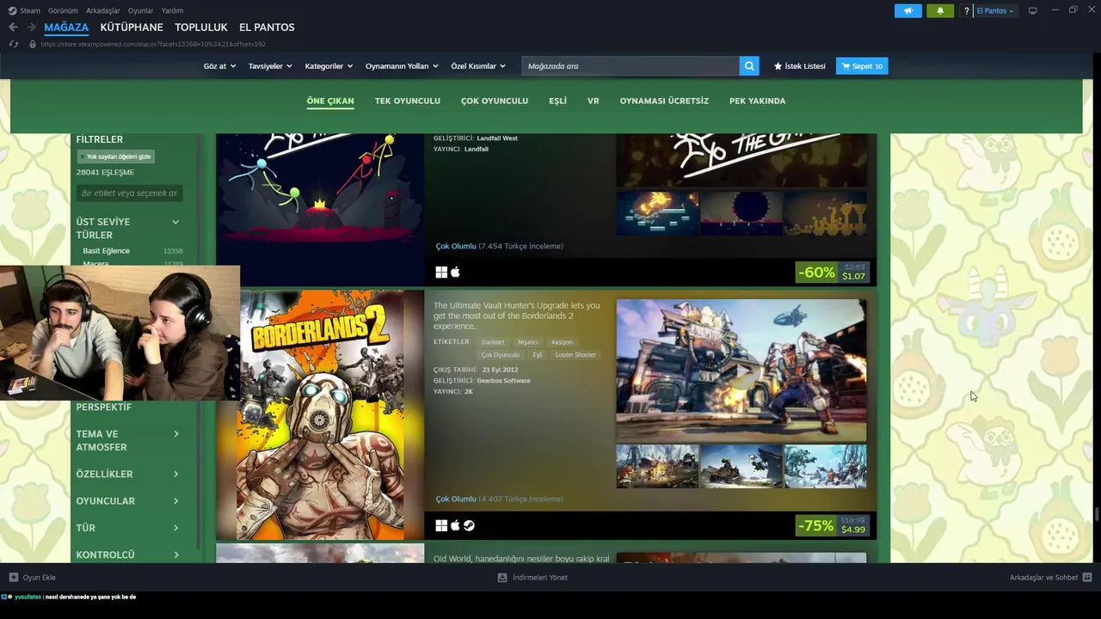
Task: Click the Looter Shooter tag
Action: [575, 355]
